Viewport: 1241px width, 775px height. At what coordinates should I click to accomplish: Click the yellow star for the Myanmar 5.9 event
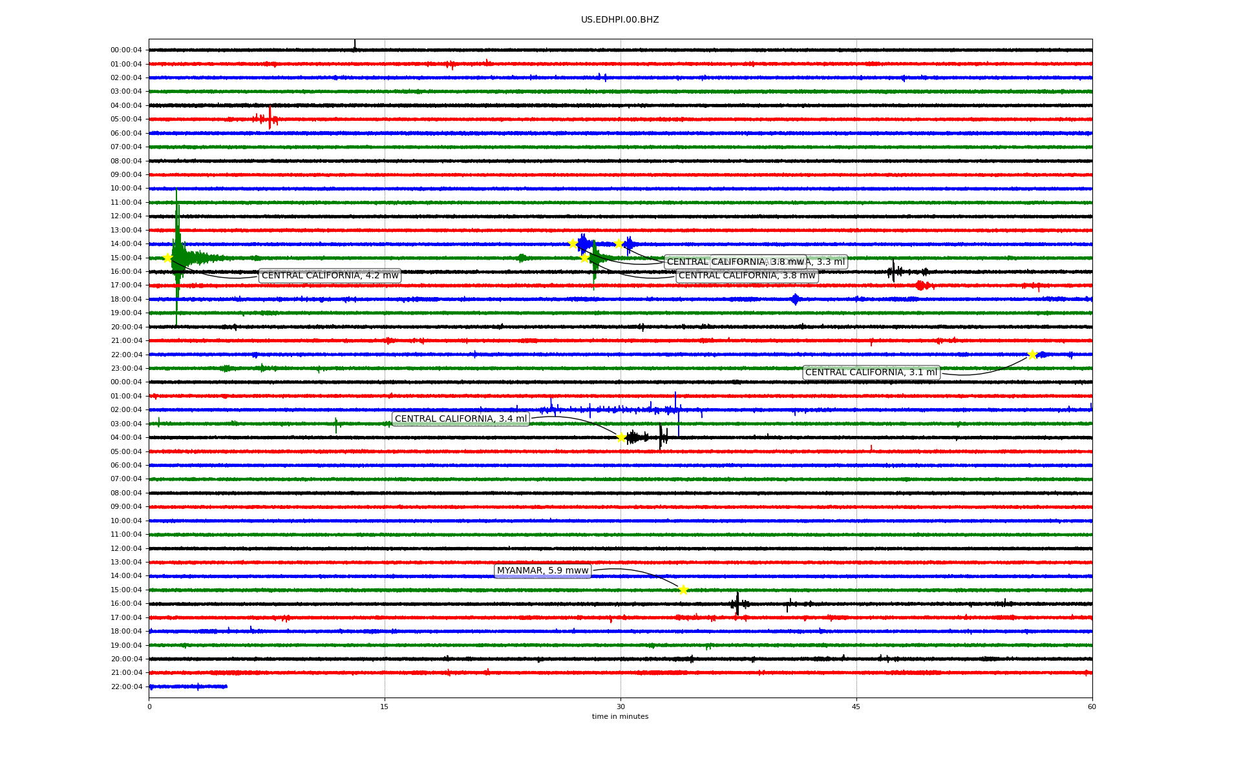[x=683, y=590]
